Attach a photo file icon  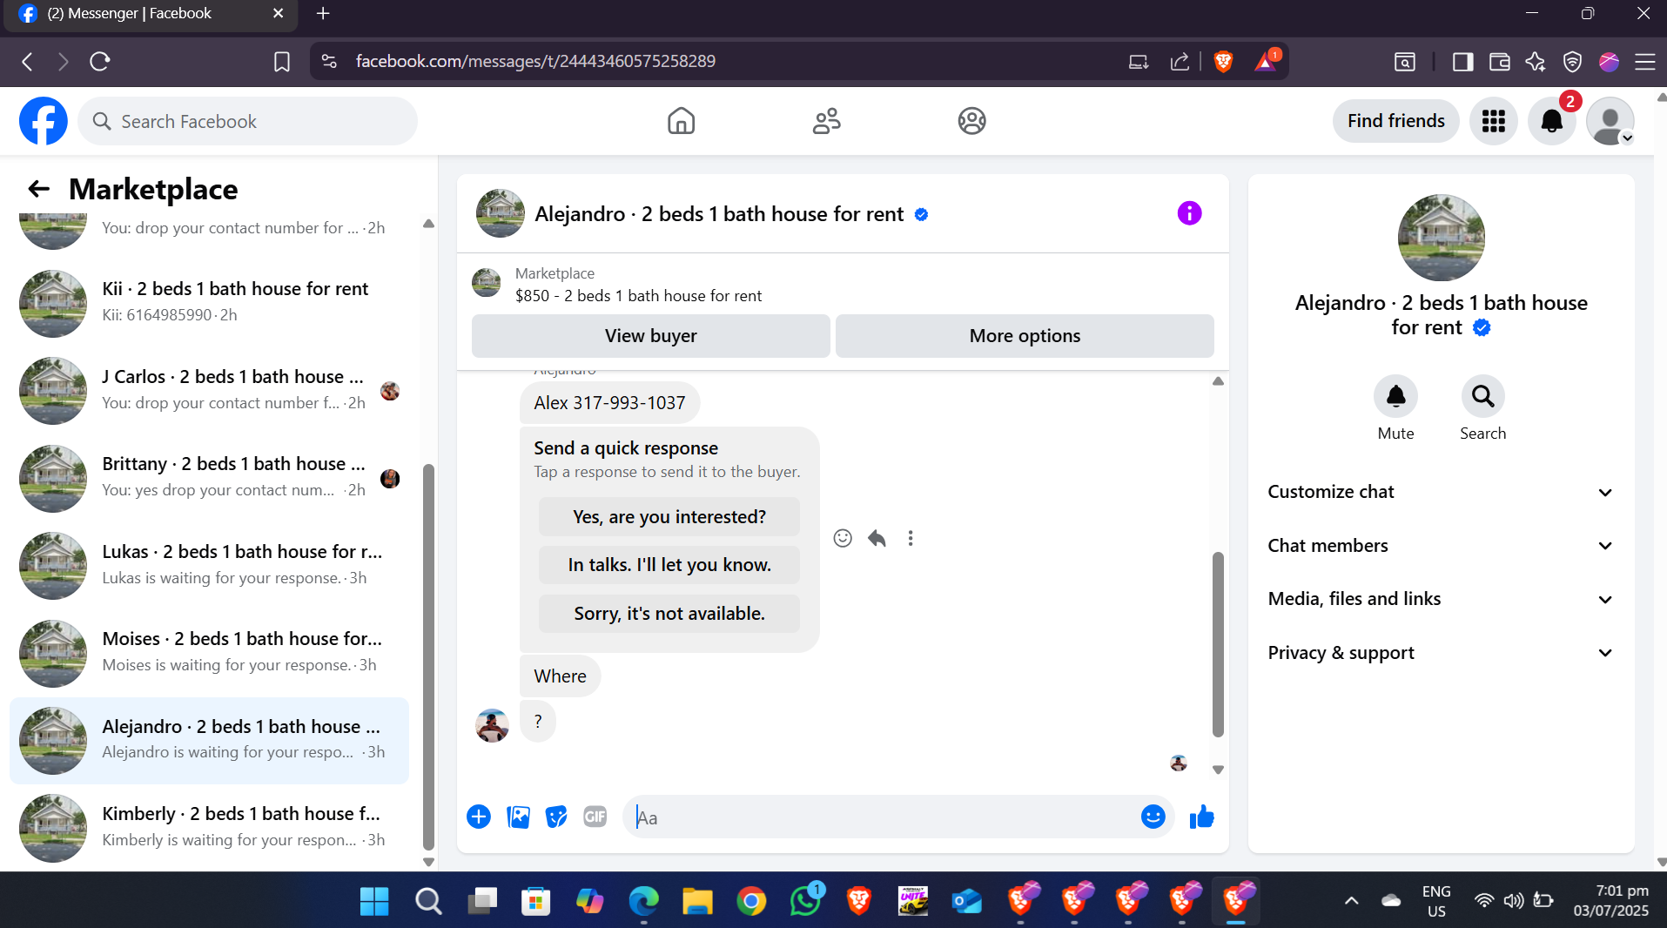tap(518, 817)
